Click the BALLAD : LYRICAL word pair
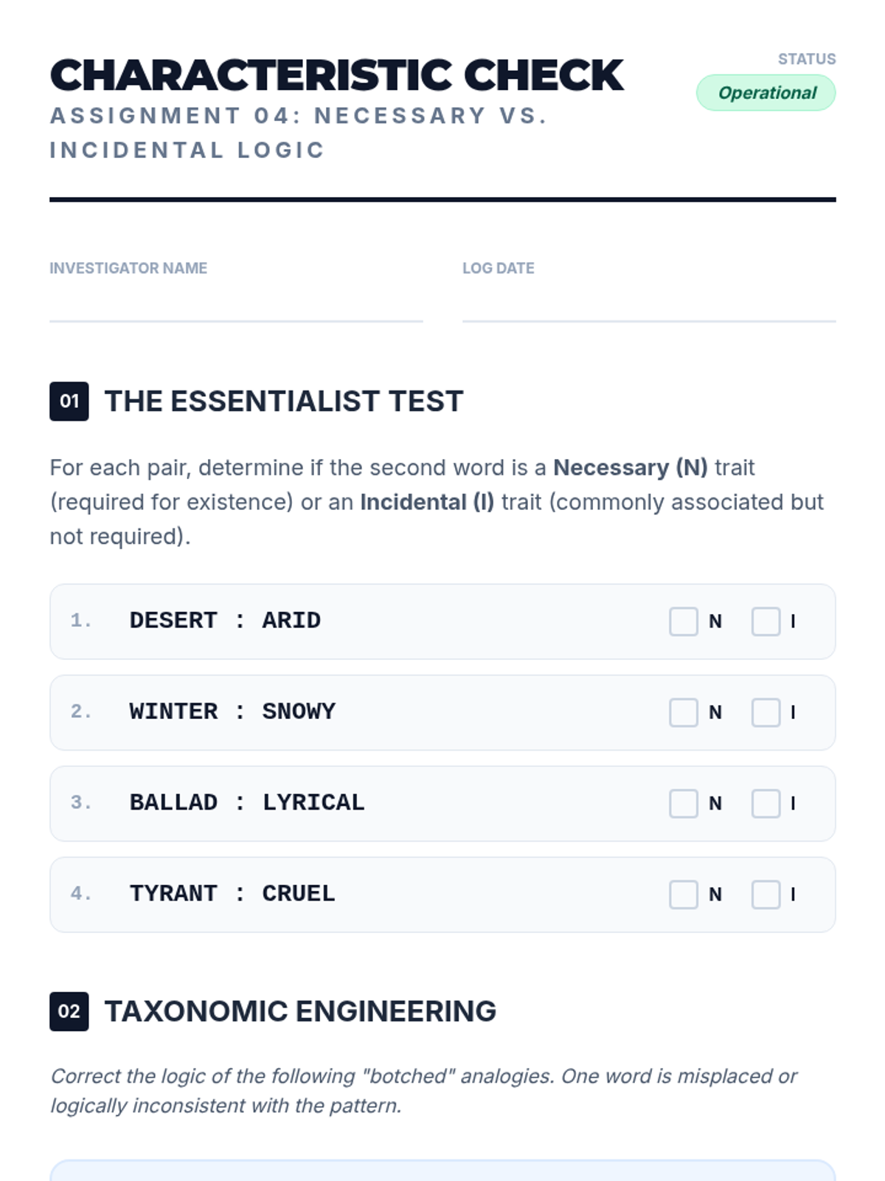The image size is (885, 1181). pyautogui.click(x=247, y=803)
